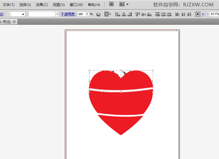Click the top-left bounding box corner handle

tap(89, 70)
